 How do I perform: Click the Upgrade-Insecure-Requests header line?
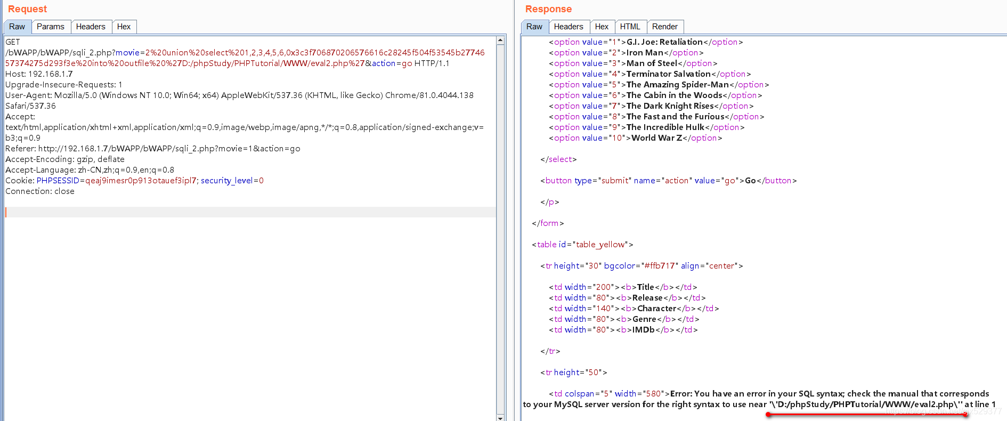coord(64,85)
